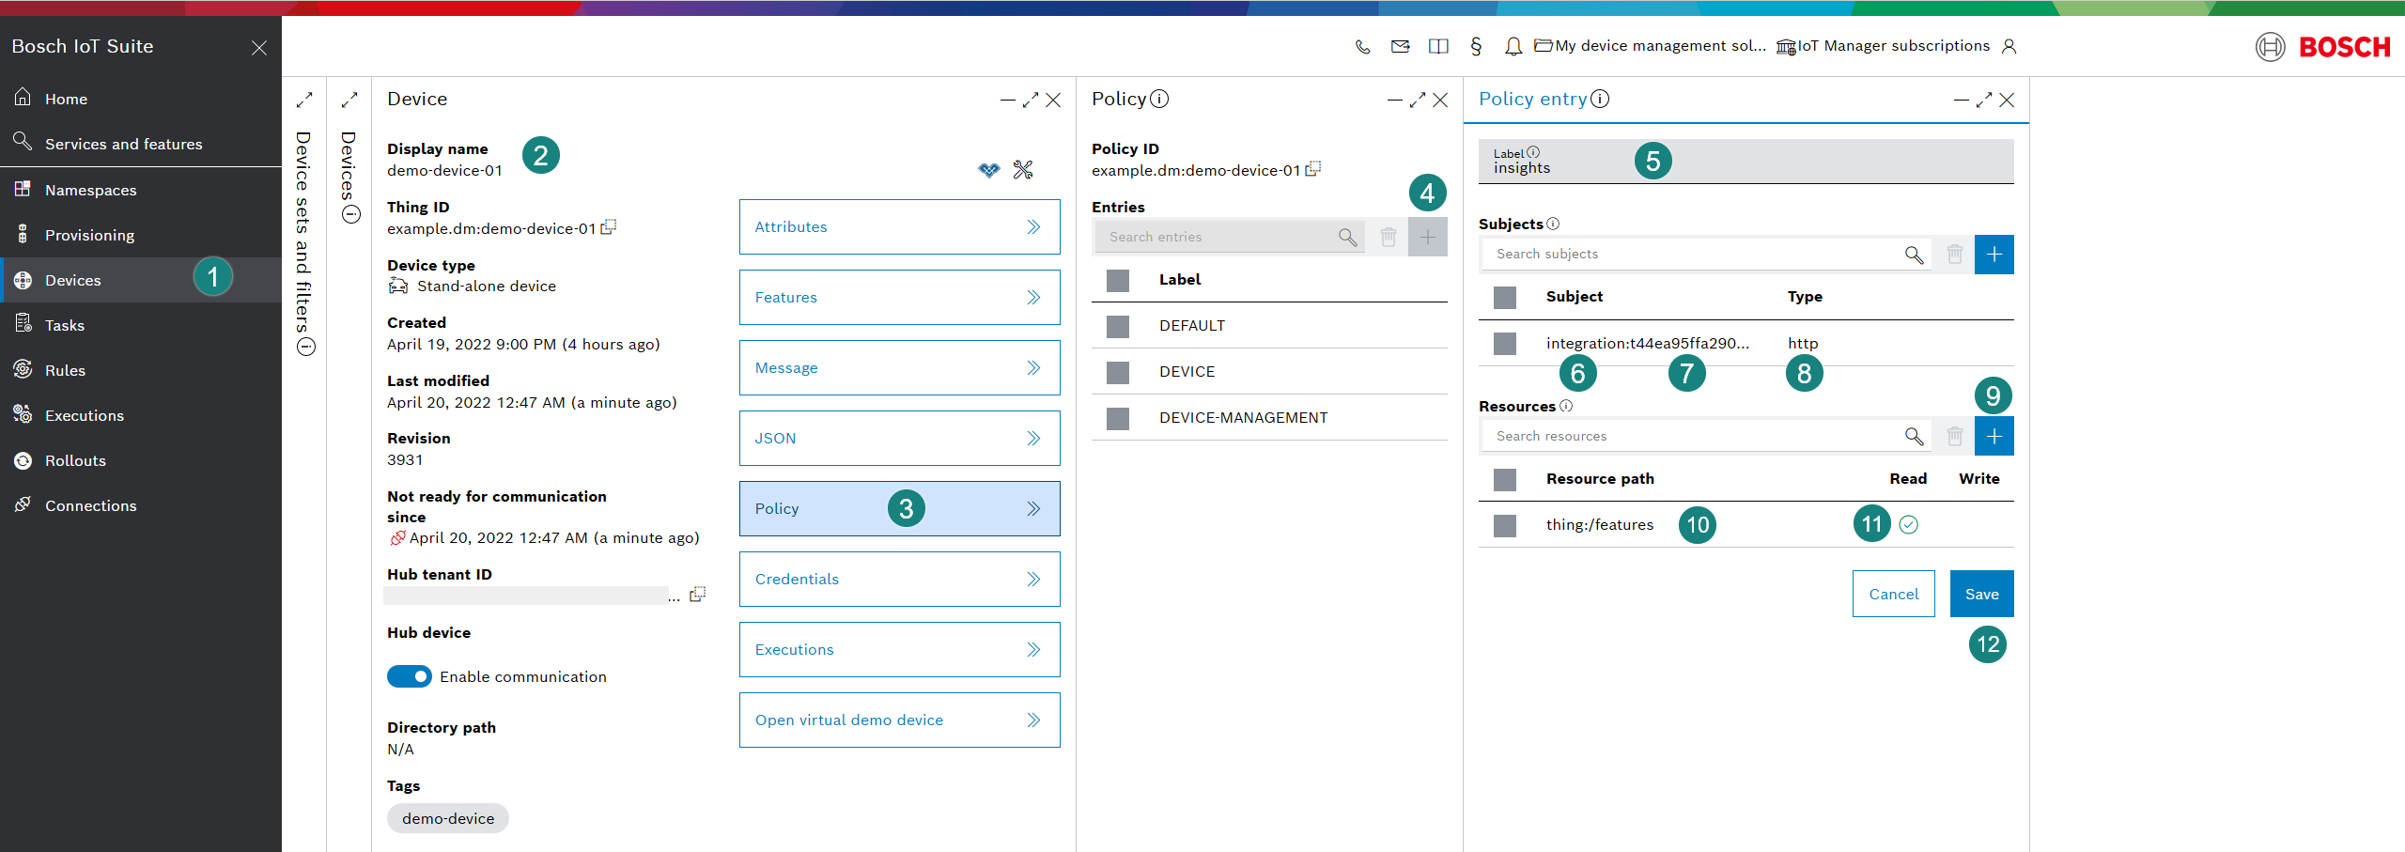Open Services and features menu item
The height and width of the screenshot is (852, 2405).
pos(141,144)
